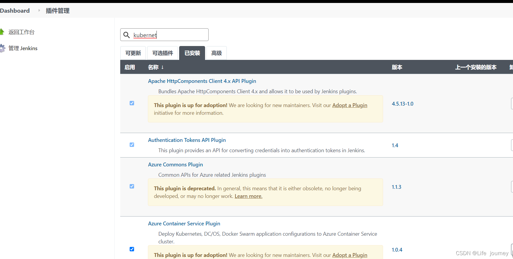Click the 上一个安装的版本 column header
This screenshot has height=259, width=513.
pos(476,67)
